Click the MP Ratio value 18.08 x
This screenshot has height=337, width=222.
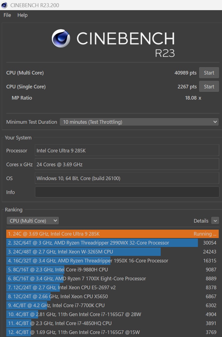(193, 98)
